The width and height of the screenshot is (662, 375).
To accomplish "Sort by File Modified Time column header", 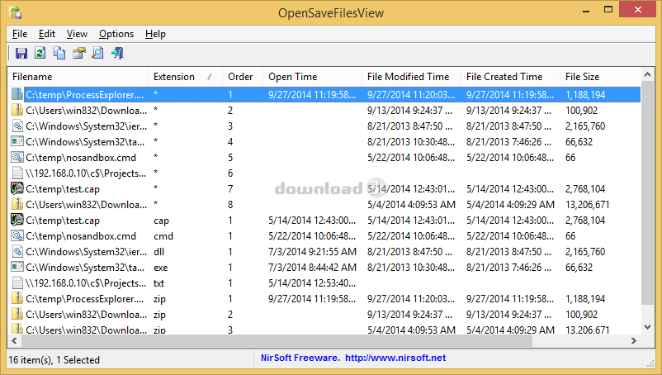I will [411, 77].
